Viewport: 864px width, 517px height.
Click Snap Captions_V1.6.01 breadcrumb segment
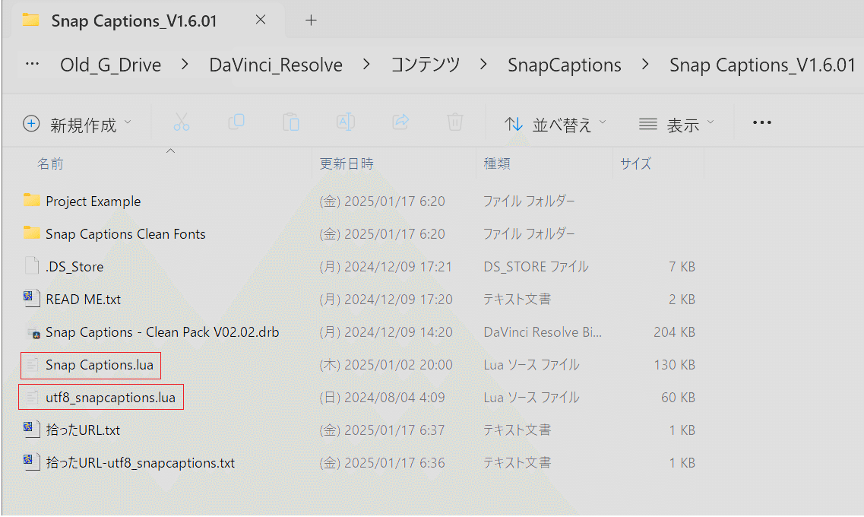[762, 65]
